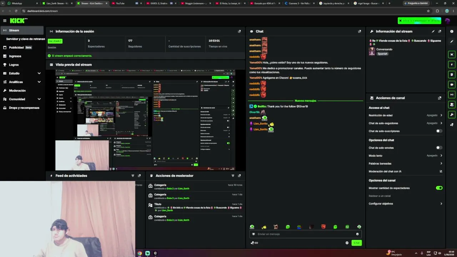Pop out the Chat panel

360,31
